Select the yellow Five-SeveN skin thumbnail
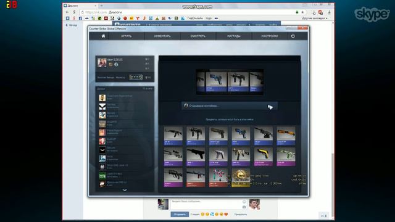Image resolution: width=395 pixels, height=222 pixels. [x=264, y=157]
